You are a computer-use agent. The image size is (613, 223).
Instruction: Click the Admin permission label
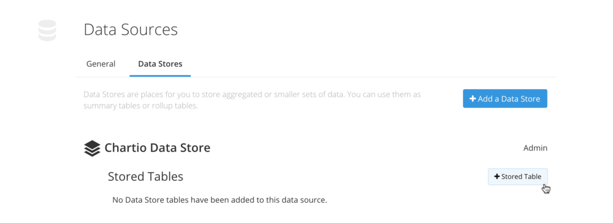(x=535, y=148)
